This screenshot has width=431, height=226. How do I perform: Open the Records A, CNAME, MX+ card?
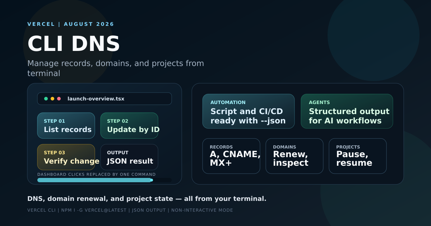(231, 156)
